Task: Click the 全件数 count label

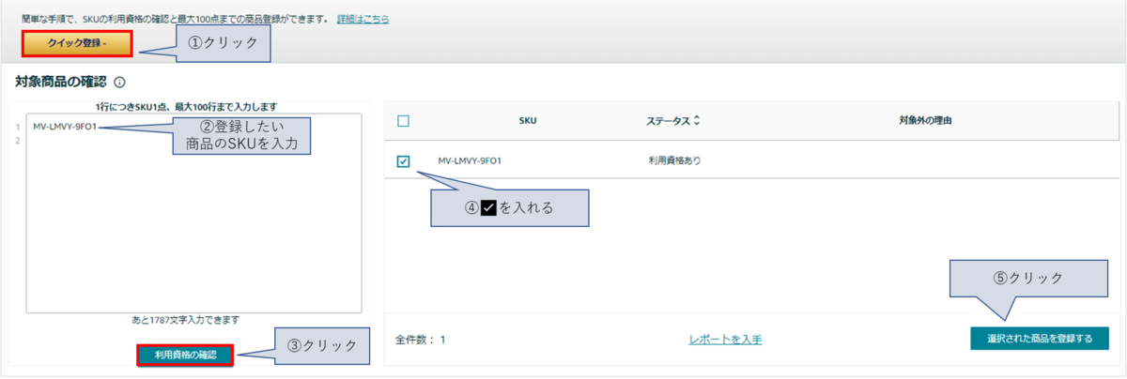Action: click(x=420, y=340)
